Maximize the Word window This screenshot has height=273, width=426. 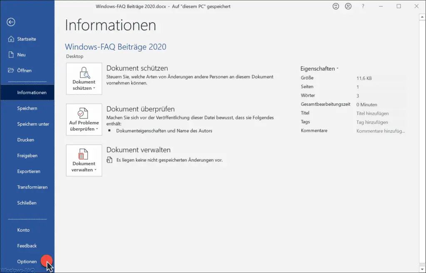(x=399, y=6)
